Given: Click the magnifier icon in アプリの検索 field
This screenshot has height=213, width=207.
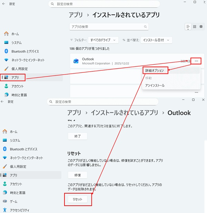Looking at the screenshot, I should pos(145,27).
